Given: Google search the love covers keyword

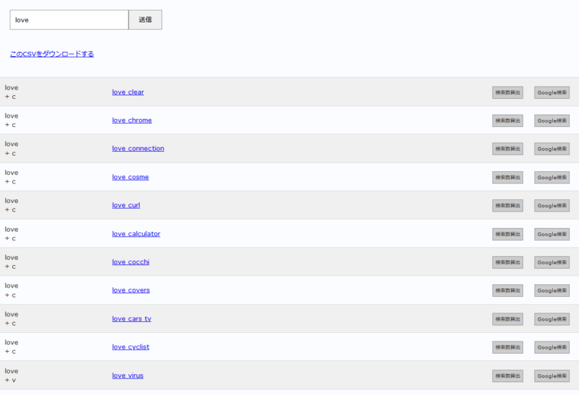Looking at the screenshot, I should click(551, 290).
